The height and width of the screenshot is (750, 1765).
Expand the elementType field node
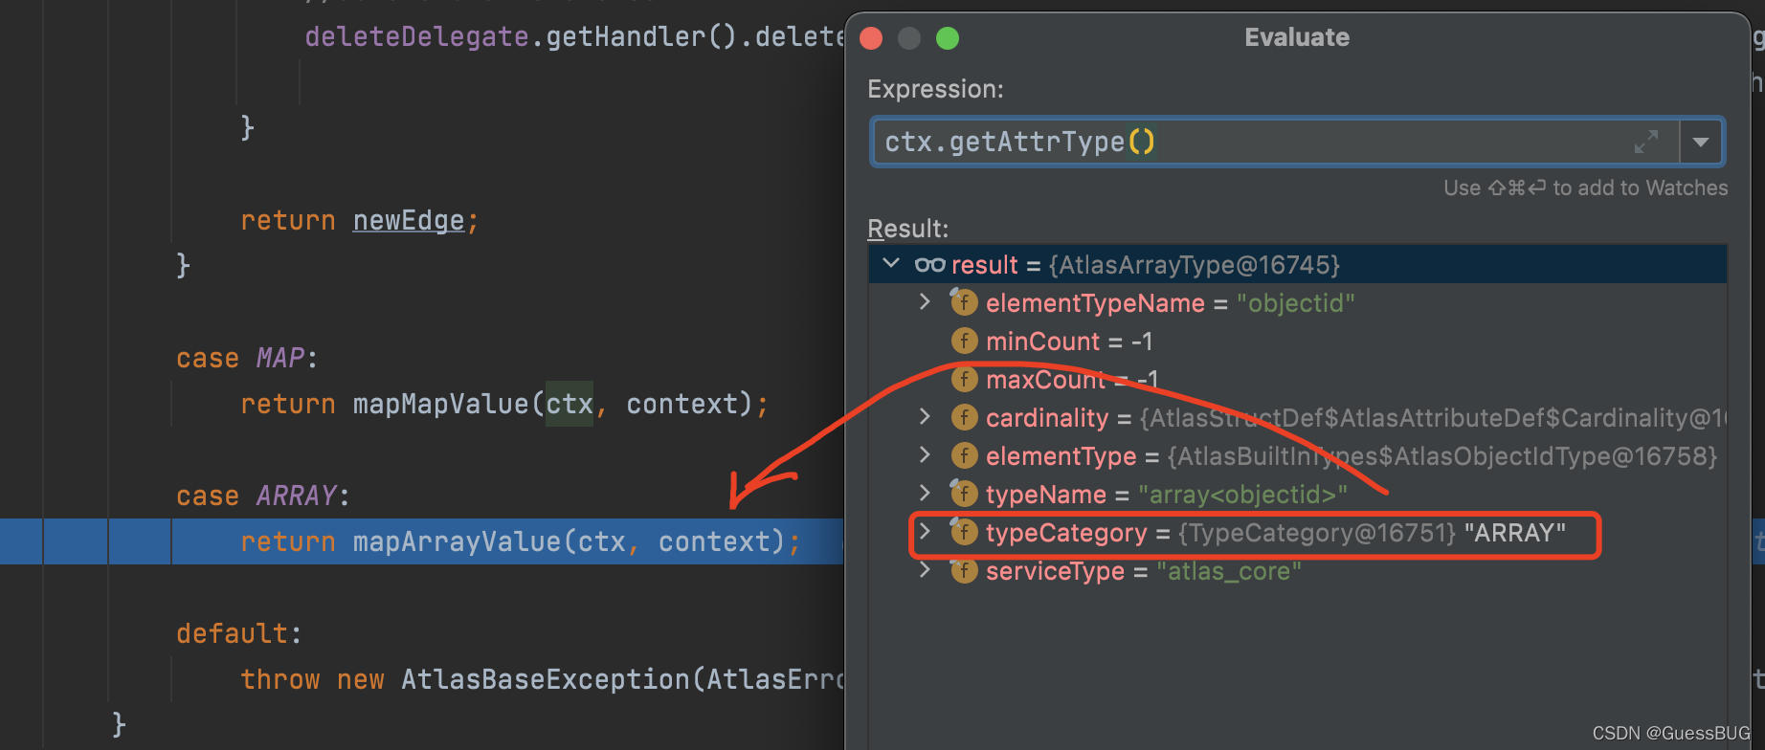click(x=925, y=454)
